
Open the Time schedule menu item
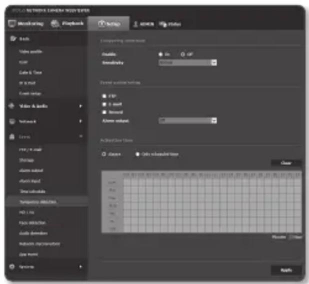[32, 191]
